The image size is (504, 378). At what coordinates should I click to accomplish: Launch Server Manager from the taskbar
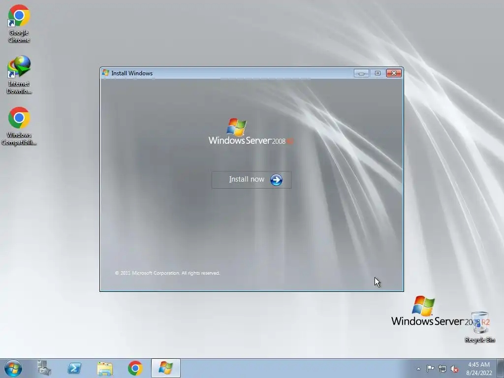pyautogui.click(x=44, y=368)
